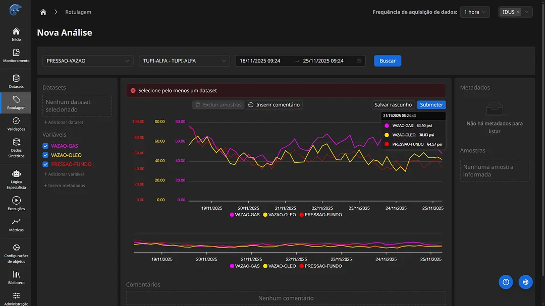Viewport: 545px width, 306px height.
Task: Click the Submeter button
Action: click(x=431, y=104)
